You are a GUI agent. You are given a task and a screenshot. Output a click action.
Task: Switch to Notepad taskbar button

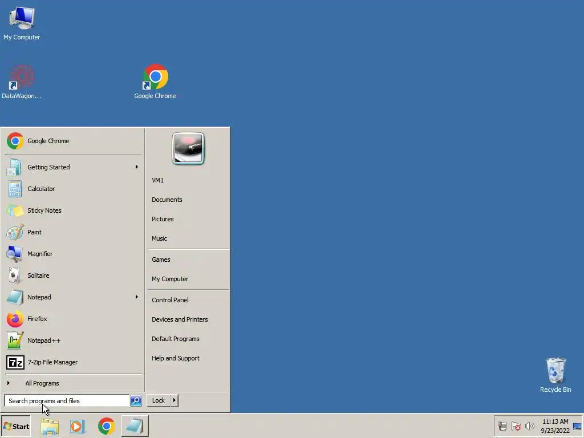(135, 426)
